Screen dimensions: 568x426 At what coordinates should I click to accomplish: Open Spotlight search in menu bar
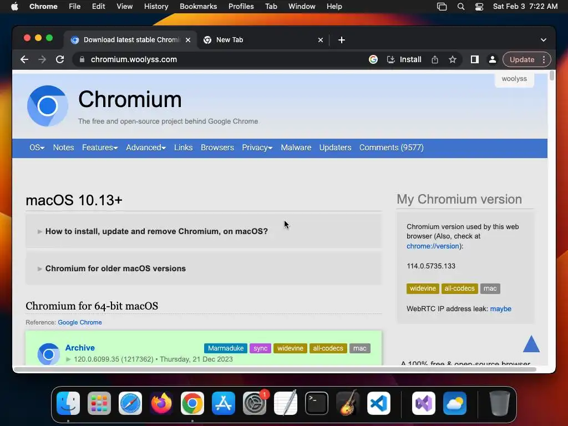click(x=461, y=7)
